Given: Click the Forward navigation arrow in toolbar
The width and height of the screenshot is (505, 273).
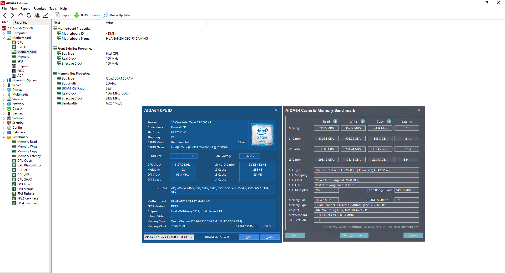Looking at the screenshot, I should click(x=12, y=15).
